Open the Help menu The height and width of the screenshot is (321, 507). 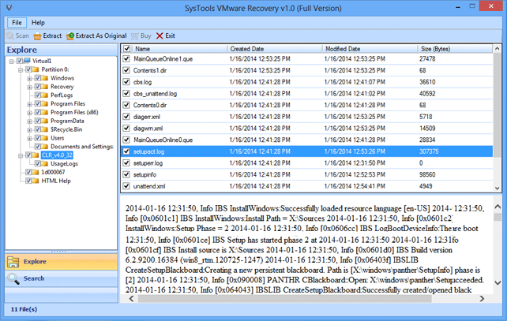coord(38,23)
